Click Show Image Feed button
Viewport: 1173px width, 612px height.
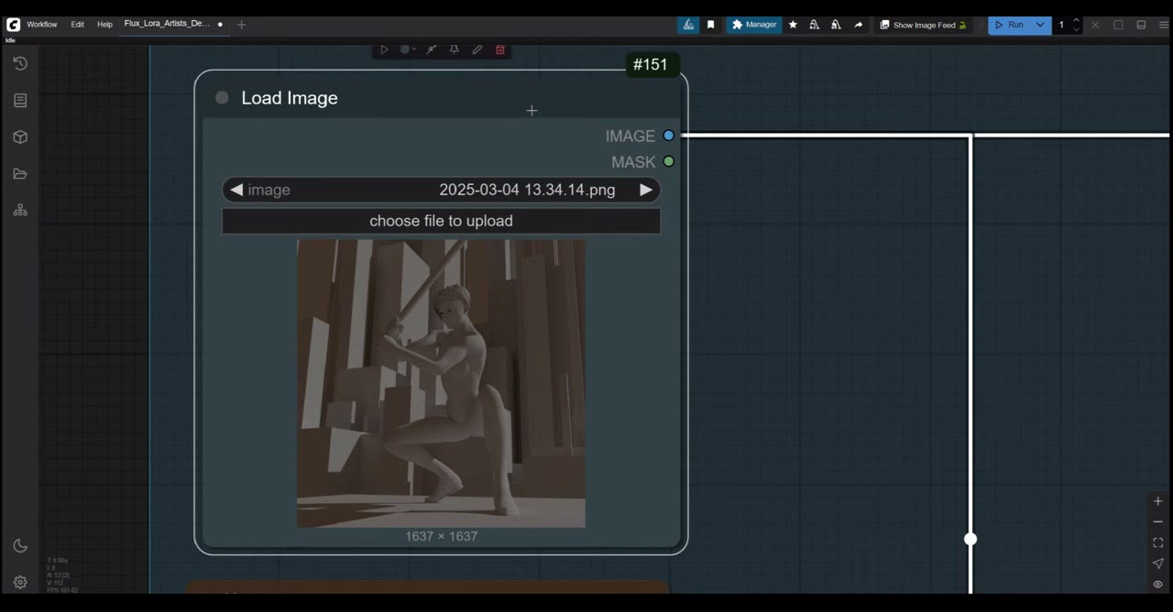click(923, 25)
